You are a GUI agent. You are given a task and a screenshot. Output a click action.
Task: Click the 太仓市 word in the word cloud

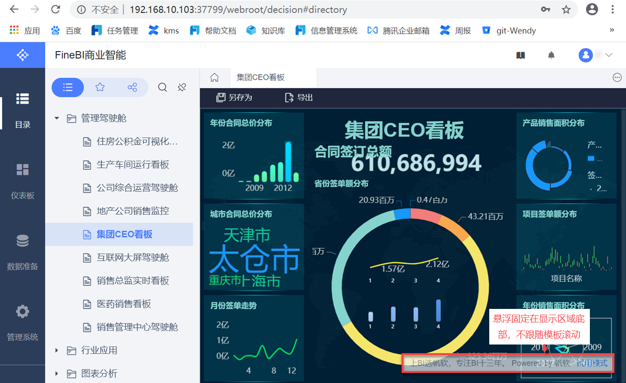point(254,259)
